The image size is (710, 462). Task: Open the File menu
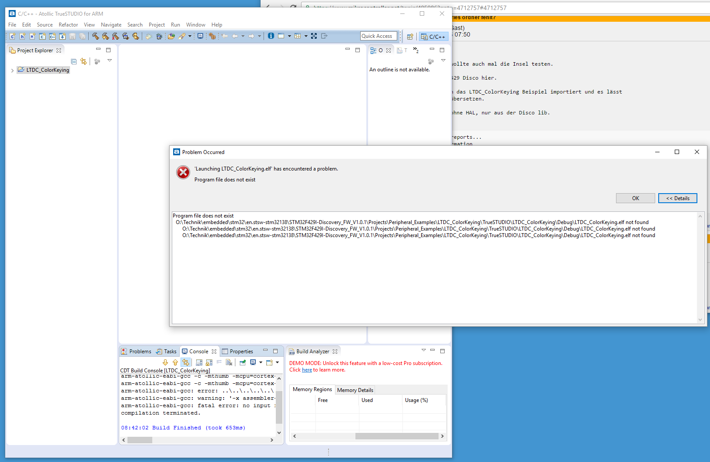pos(12,25)
